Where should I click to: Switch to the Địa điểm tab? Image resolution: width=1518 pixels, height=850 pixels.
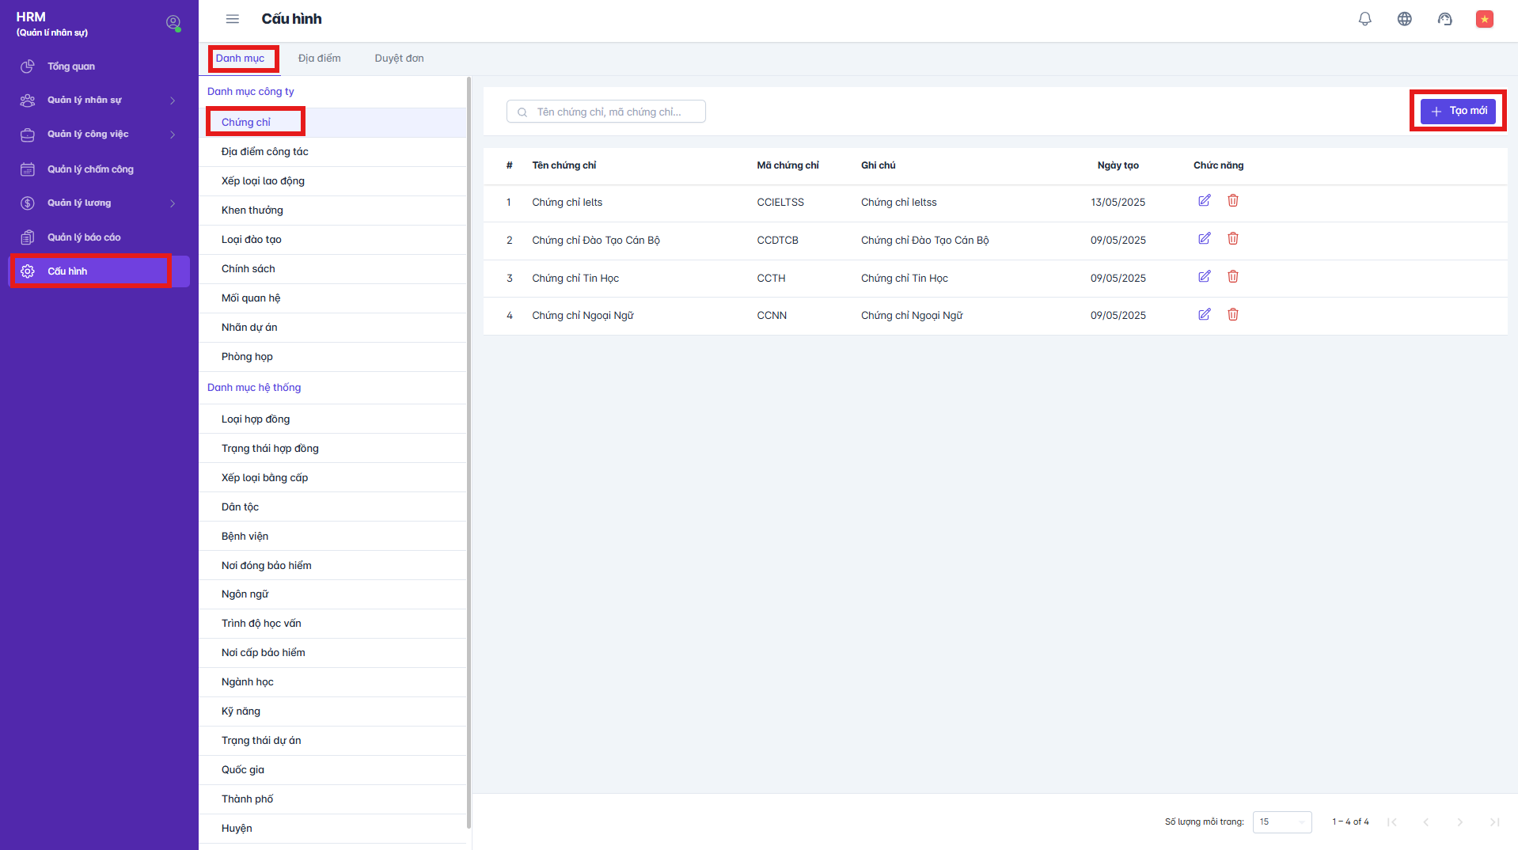319,59
